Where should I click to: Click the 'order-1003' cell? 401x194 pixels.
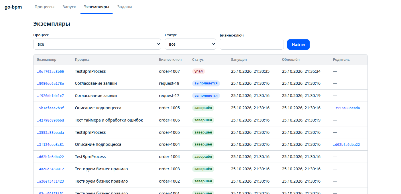pos(169,169)
